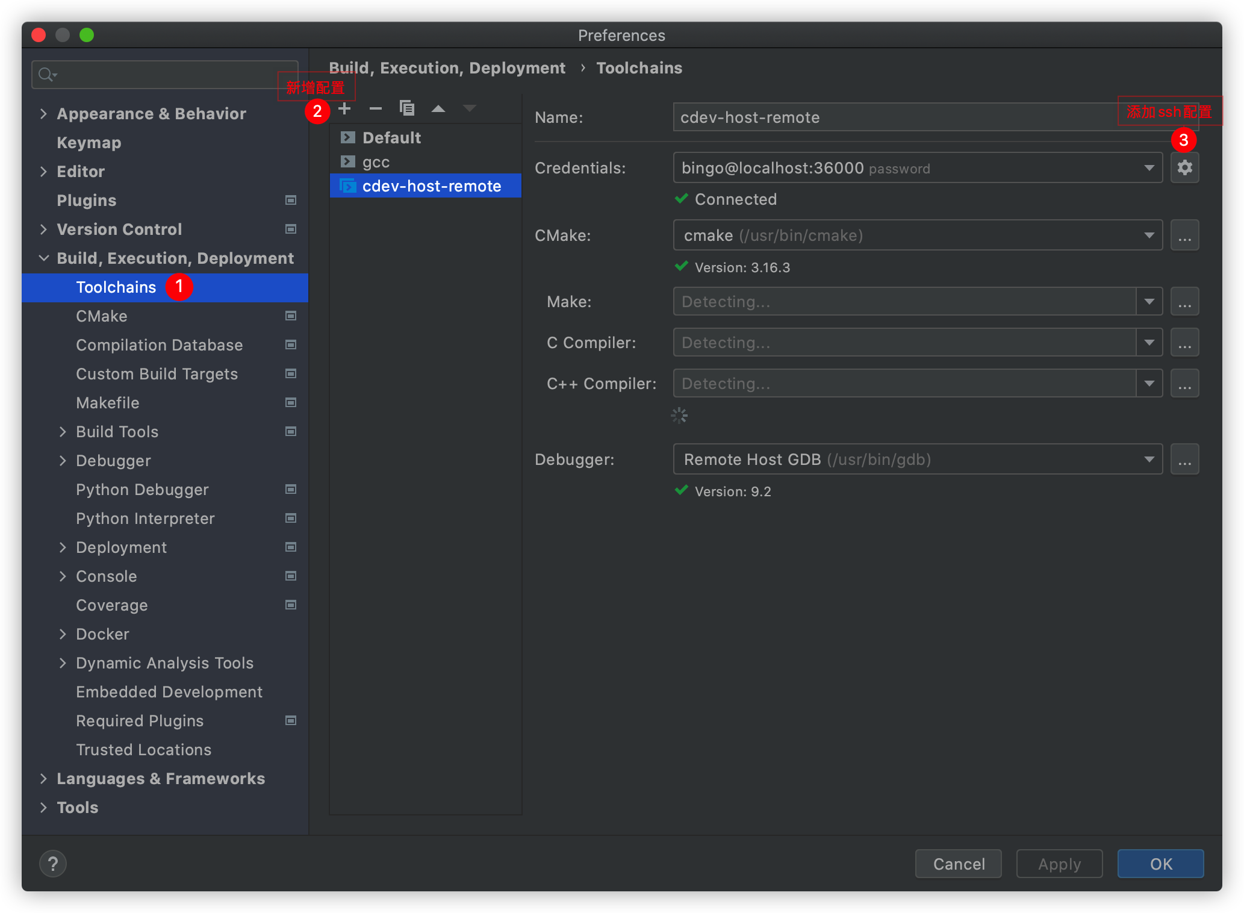Click the move up arrow icon

click(438, 109)
